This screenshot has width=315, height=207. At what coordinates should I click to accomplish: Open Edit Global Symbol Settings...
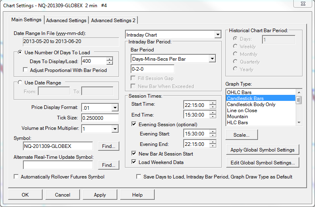[263, 162]
